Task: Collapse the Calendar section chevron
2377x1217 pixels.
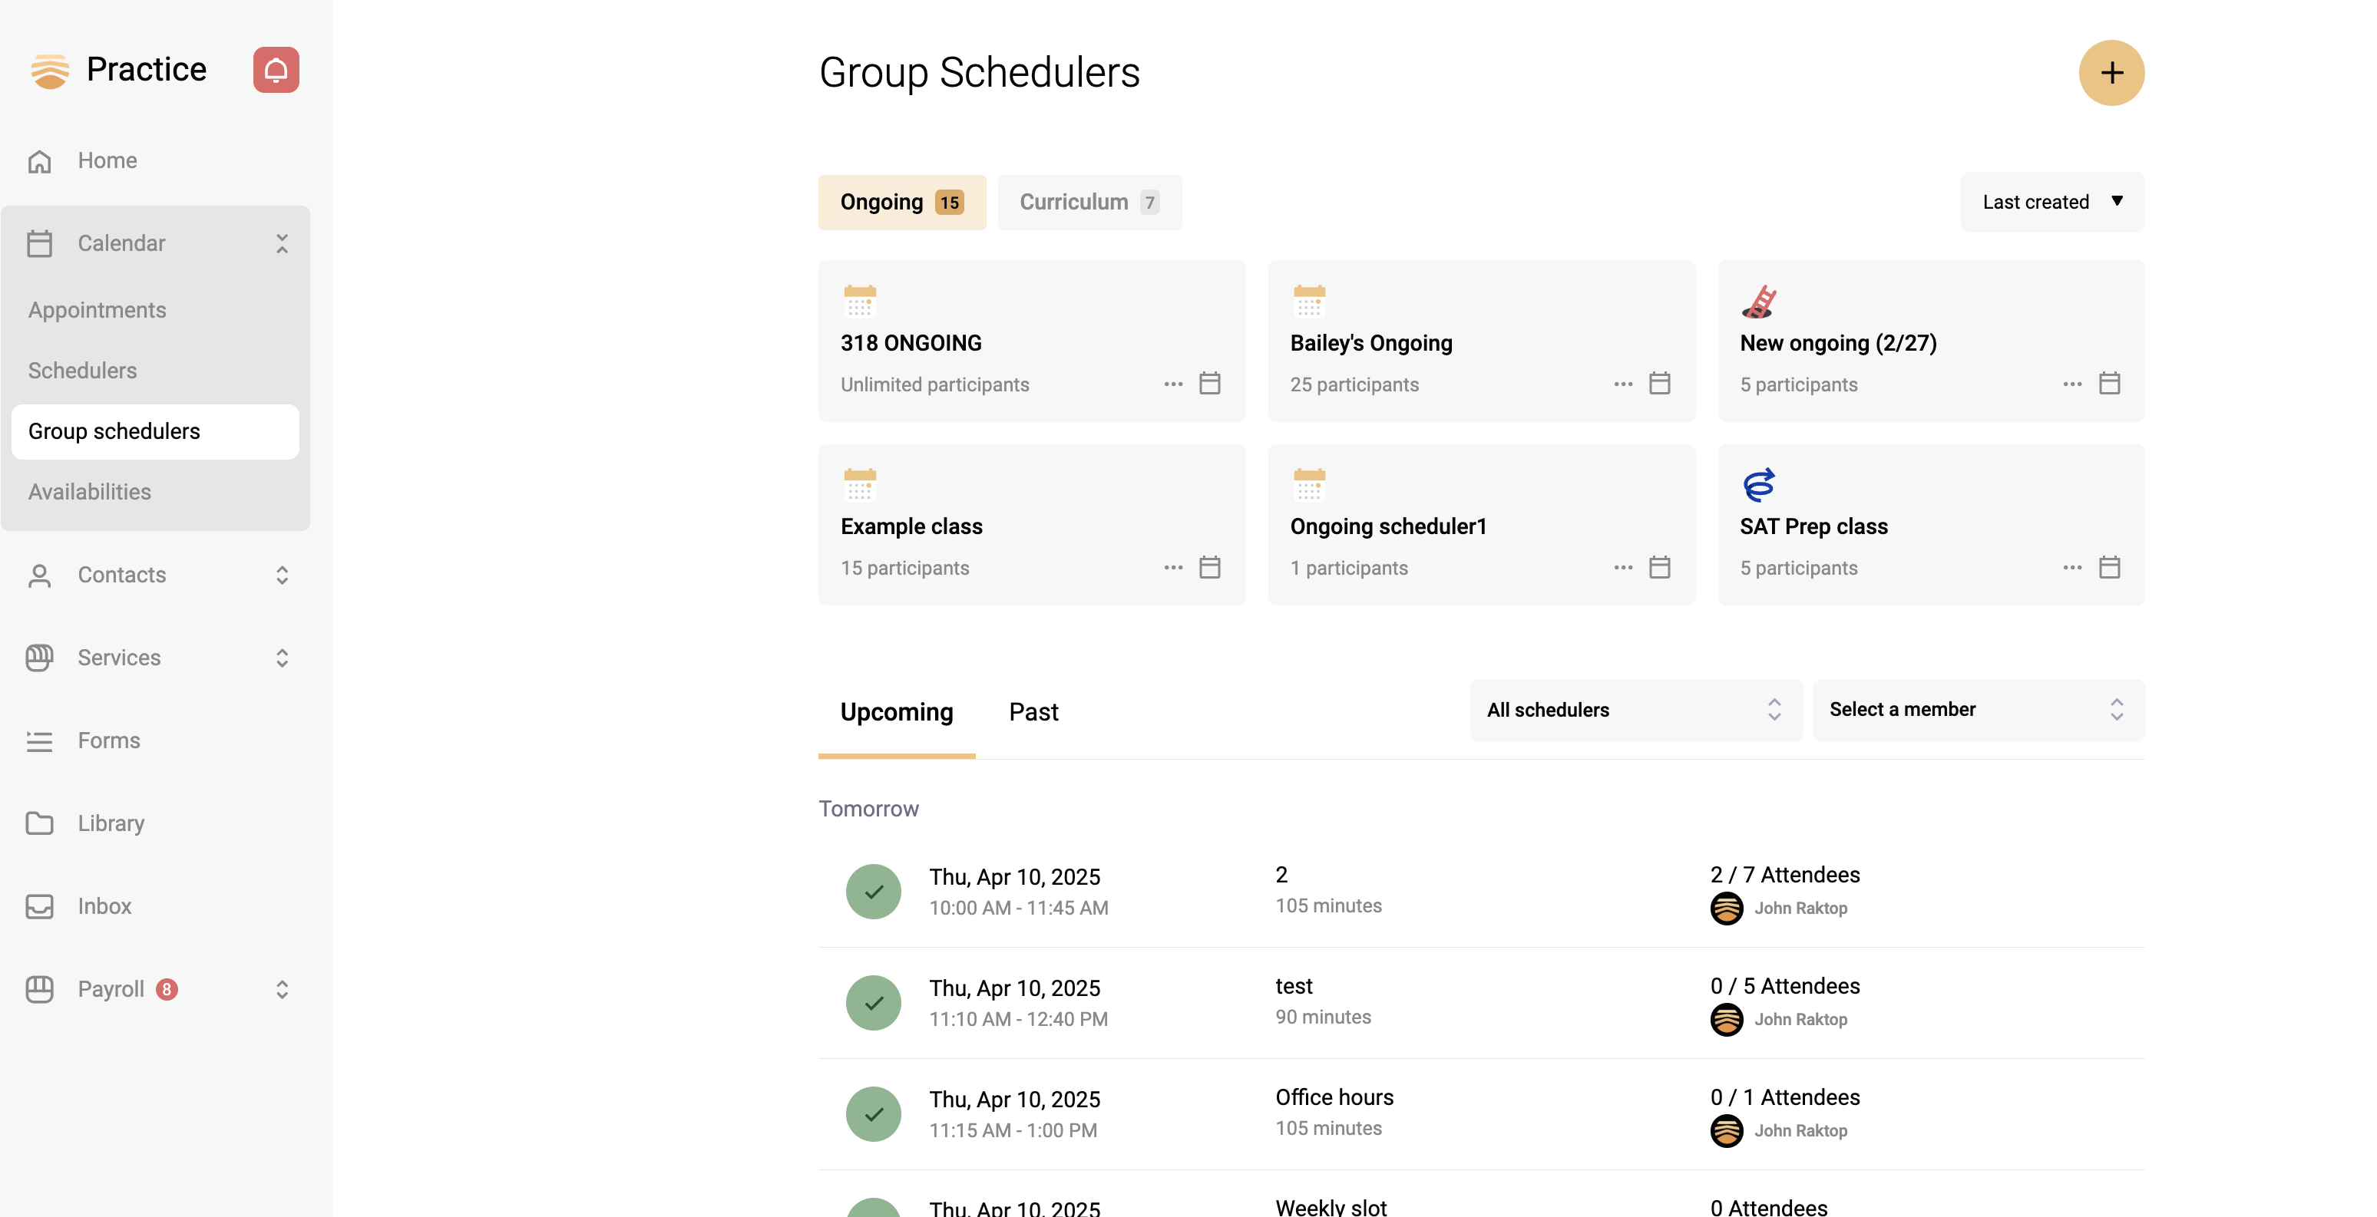Action: pyautogui.click(x=283, y=243)
